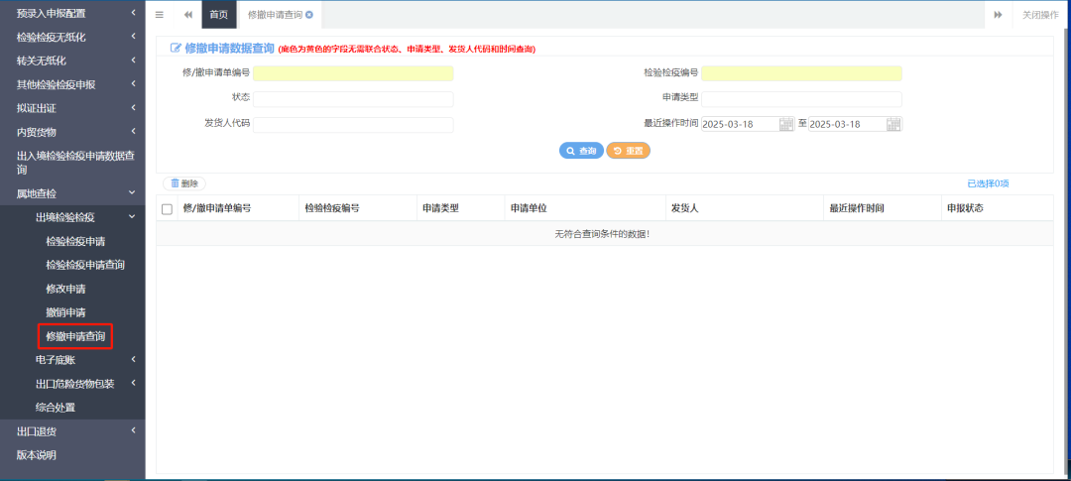Click the hamburger menu toggle icon
The image size is (1071, 481).
pyautogui.click(x=160, y=15)
